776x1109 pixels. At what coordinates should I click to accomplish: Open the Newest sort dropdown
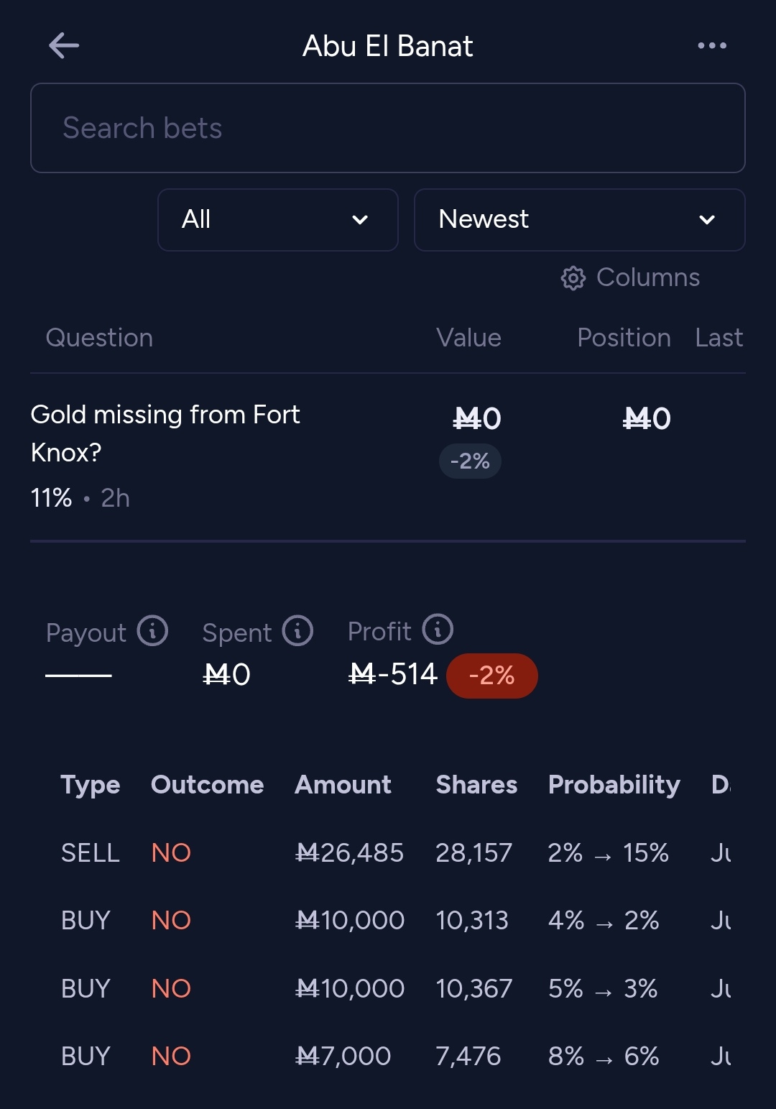pos(580,220)
